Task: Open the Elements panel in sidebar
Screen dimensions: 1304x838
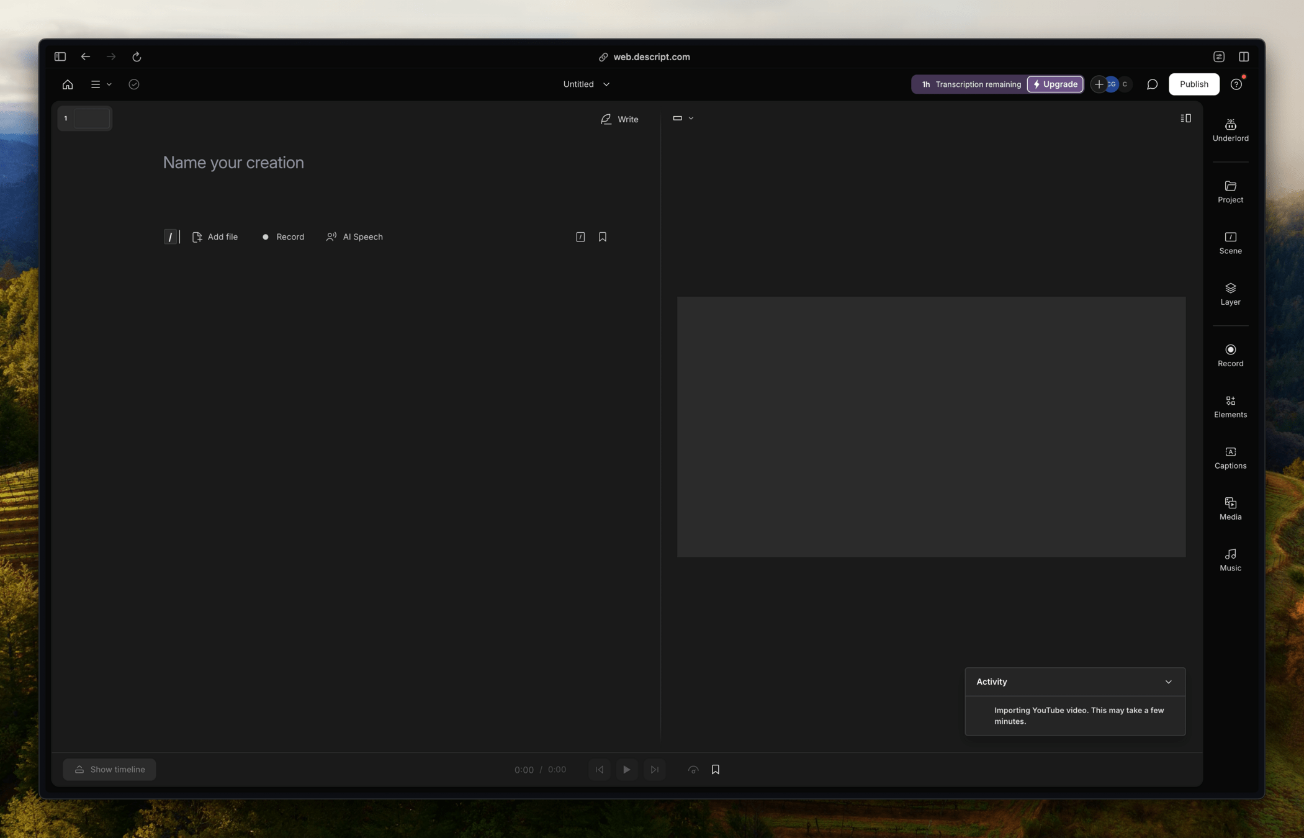Action: (x=1230, y=407)
